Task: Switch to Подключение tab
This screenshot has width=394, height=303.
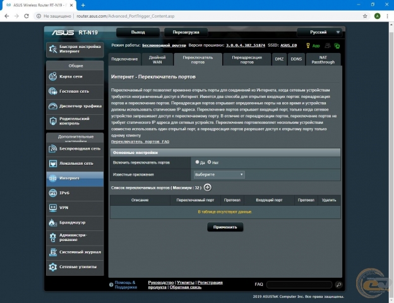Action: click(x=124, y=59)
